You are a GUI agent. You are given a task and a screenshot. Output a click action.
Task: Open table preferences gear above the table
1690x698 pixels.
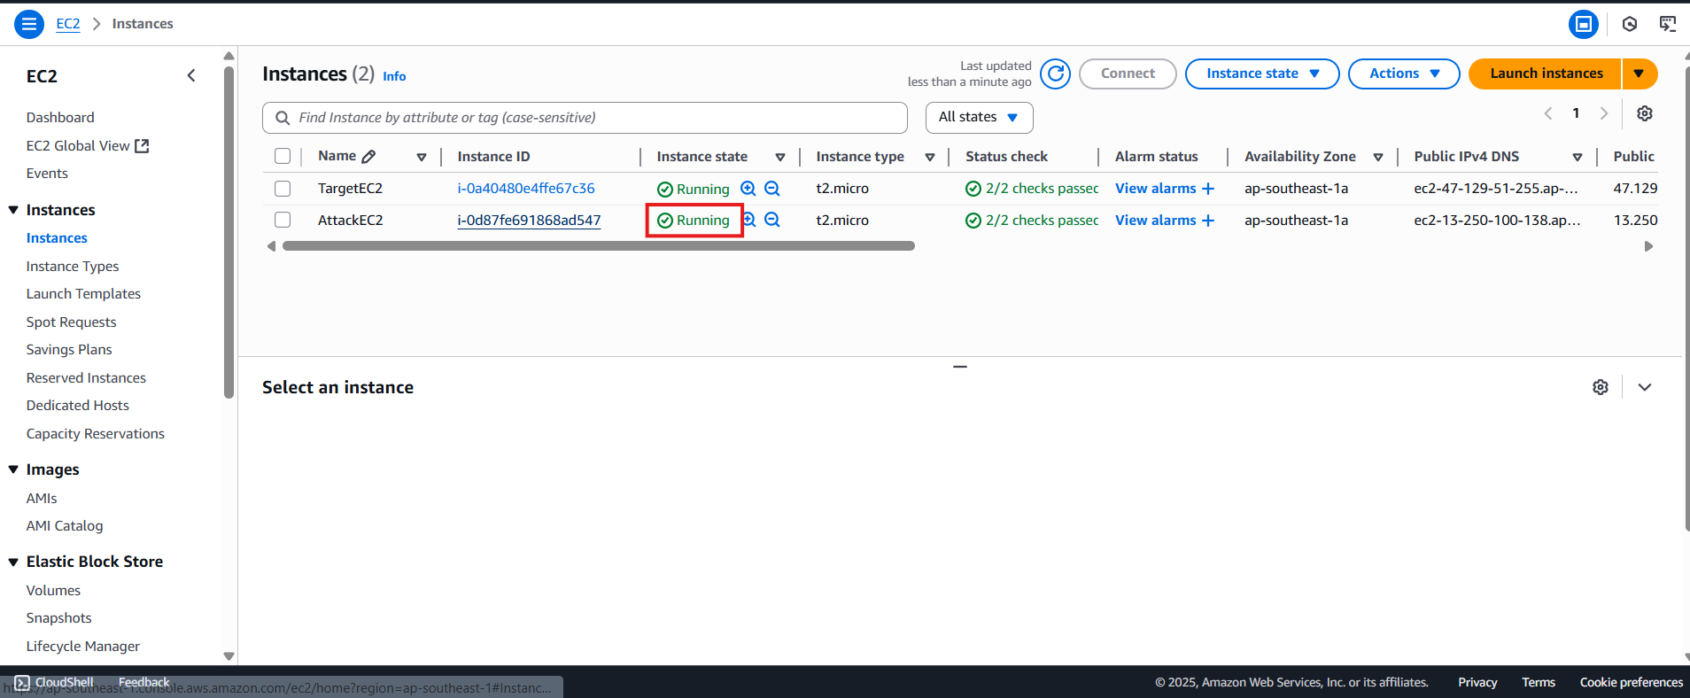(x=1645, y=113)
